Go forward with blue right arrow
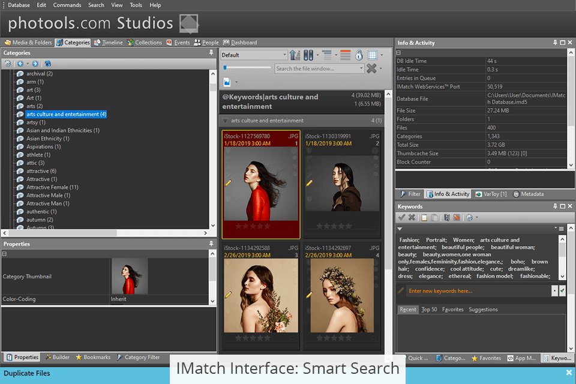Viewport: 576px width, 384px height. [35, 64]
